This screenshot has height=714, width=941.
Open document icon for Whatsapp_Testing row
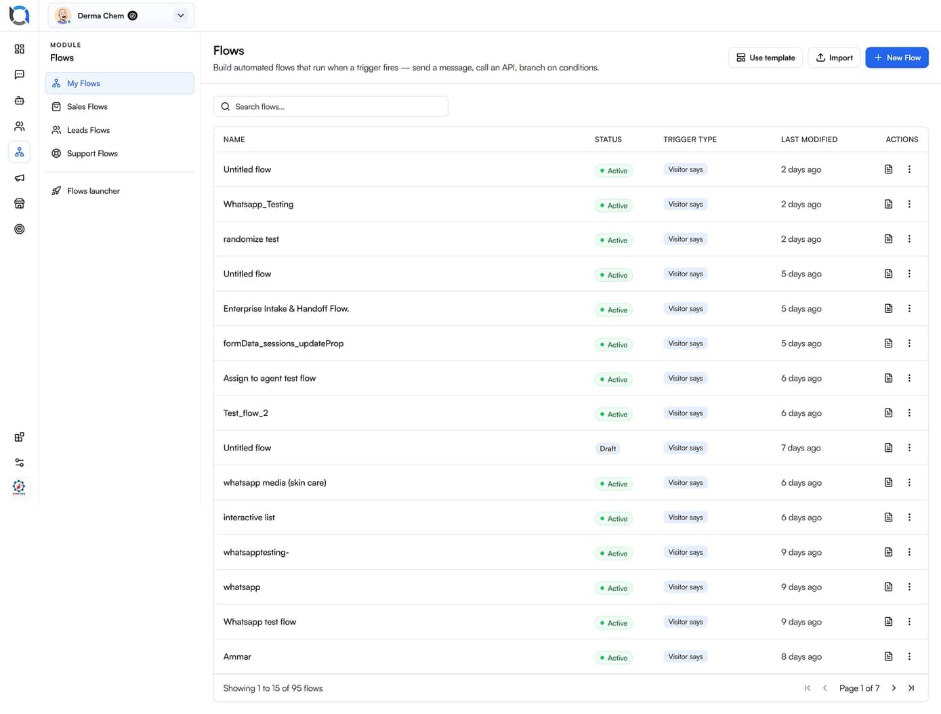click(x=888, y=204)
